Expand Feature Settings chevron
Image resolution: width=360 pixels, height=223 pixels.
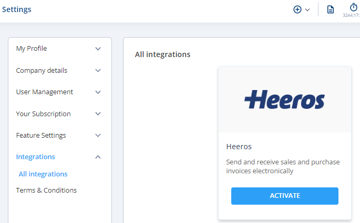(x=98, y=136)
